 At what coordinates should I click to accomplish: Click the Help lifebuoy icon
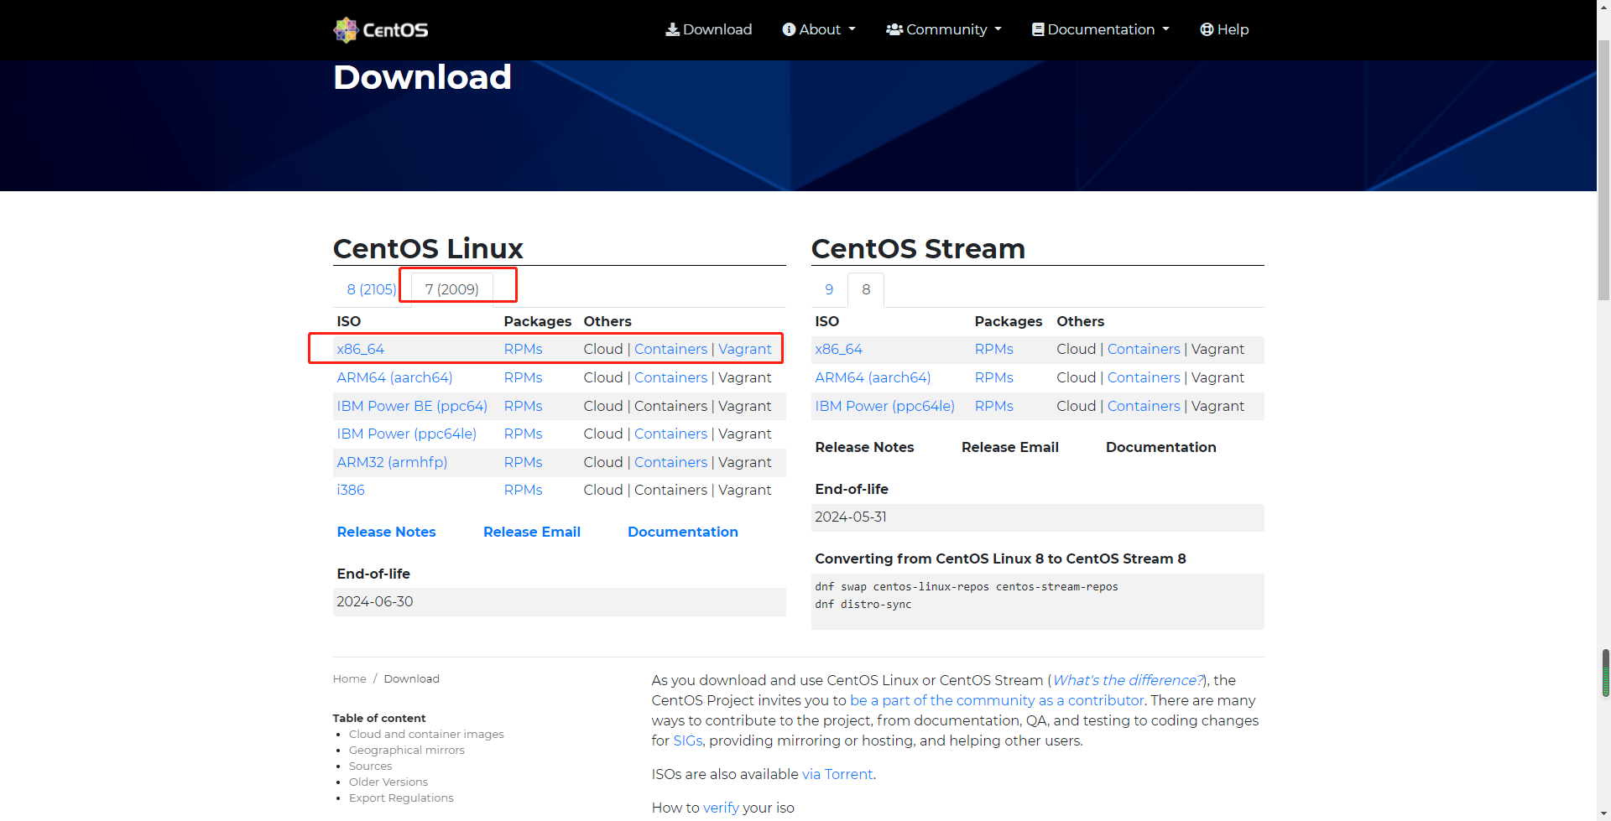[x=1207, y=30]
